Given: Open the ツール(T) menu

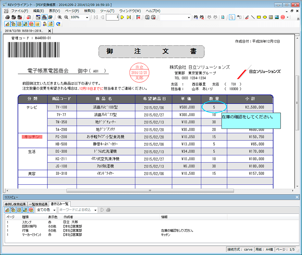Looking at the screenshot, I should coord(107,11).
